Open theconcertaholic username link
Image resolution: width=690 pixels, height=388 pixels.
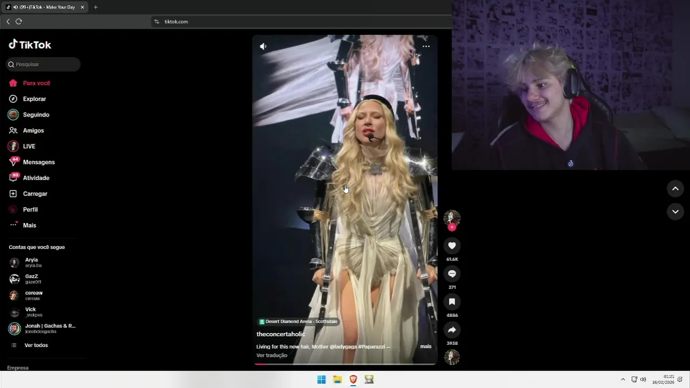[281, 334]
